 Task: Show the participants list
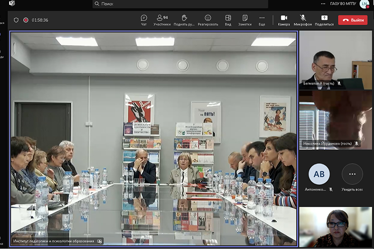tap(162, 19)
